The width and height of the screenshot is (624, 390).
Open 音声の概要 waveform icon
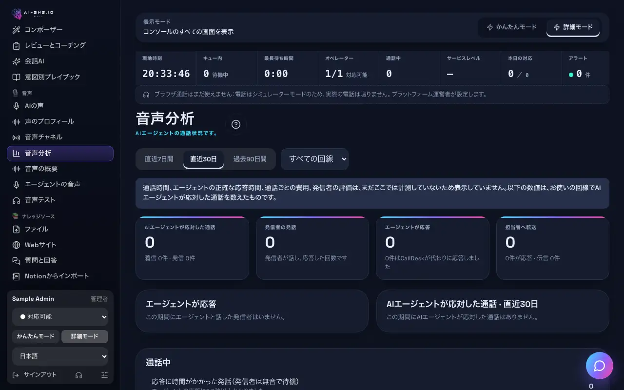click(x=16, y=169)
